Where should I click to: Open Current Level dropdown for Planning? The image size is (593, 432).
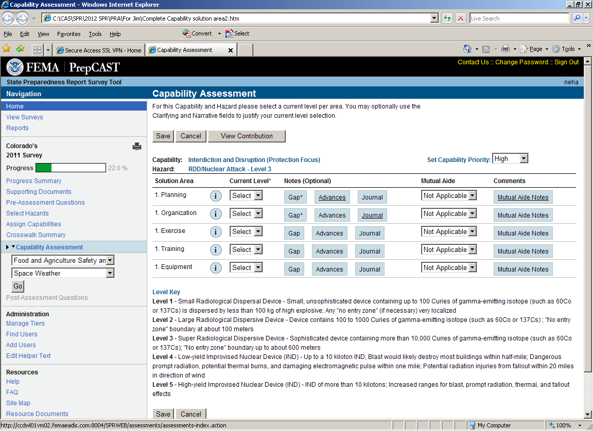(x=246, y=196)
